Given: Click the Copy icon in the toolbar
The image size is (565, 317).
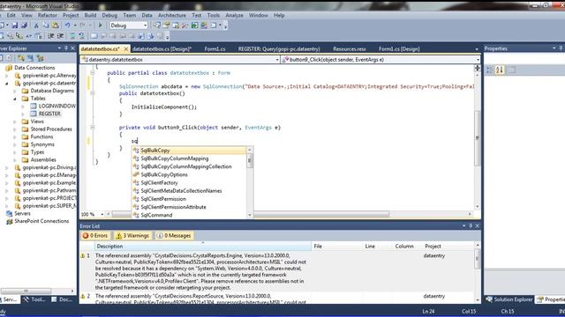Looking at the screenshot, I should 46,26.
